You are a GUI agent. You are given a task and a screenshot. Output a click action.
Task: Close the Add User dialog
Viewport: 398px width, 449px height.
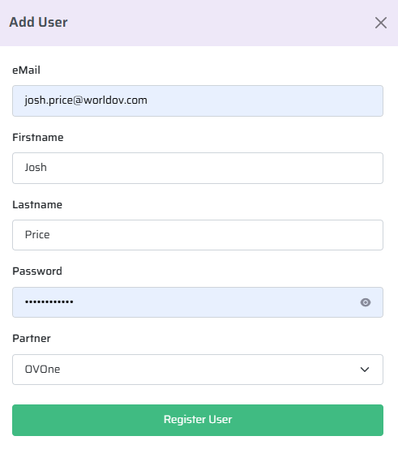pyautogui.click(x=381, y=23)
